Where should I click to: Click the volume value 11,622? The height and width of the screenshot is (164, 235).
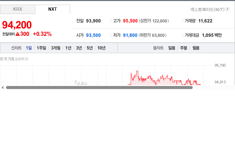(x=205, y=21)
